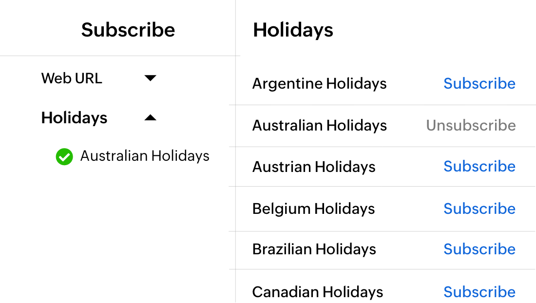Screen dimensions: 536x303
Task: Select Belgium Holidays row label
Action: coord(313,208)
